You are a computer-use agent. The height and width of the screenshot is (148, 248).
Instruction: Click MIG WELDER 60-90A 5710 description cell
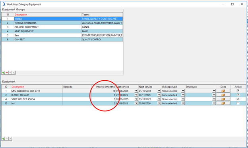coord(37,91)
